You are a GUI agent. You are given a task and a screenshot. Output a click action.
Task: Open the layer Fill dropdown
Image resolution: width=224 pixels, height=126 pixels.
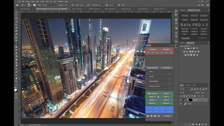(x=206, y=96)
